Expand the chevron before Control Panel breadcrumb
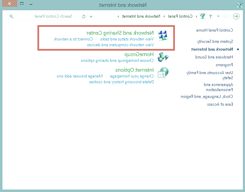Viewport: 245px width, 192px height. [x=196, y=16]
